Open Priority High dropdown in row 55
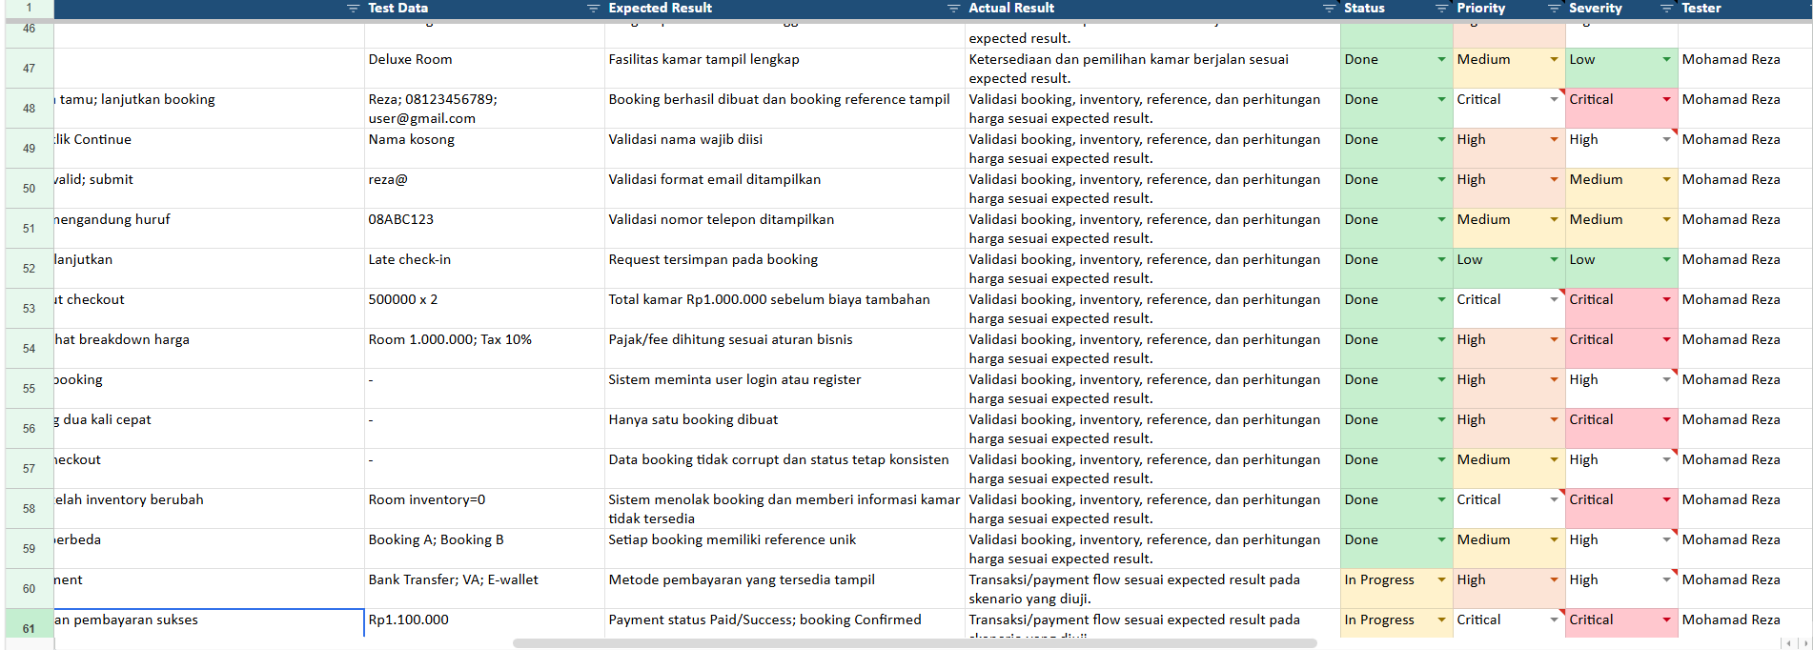The width and height of the screenshot is (1813, 650). pos(1554,379)
